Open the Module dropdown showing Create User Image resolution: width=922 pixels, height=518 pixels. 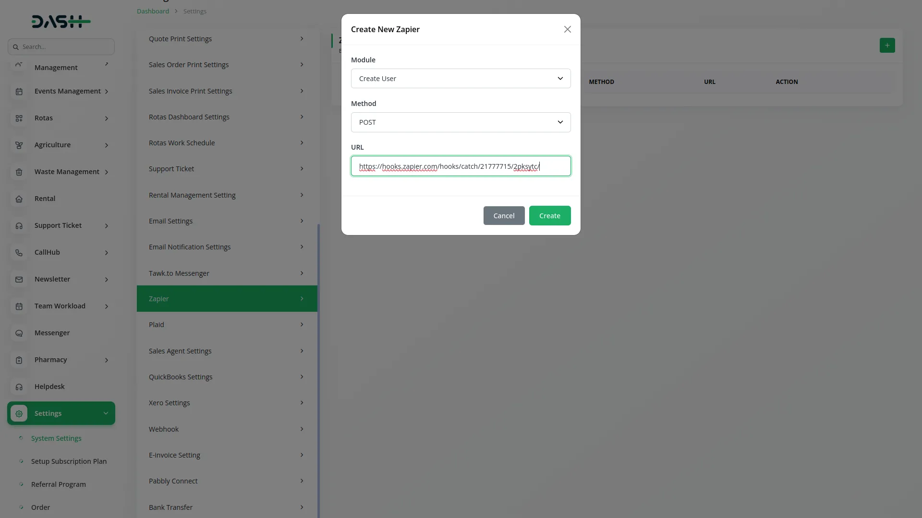(x=461, y=78)
